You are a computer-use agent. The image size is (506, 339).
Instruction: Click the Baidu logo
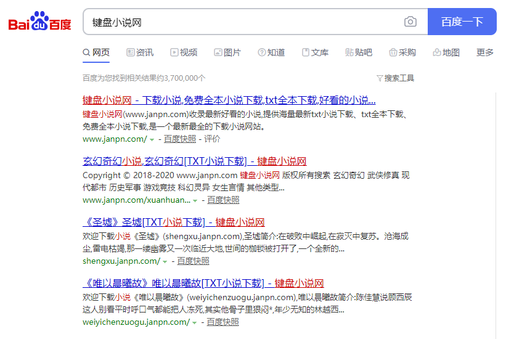point(39,22)
